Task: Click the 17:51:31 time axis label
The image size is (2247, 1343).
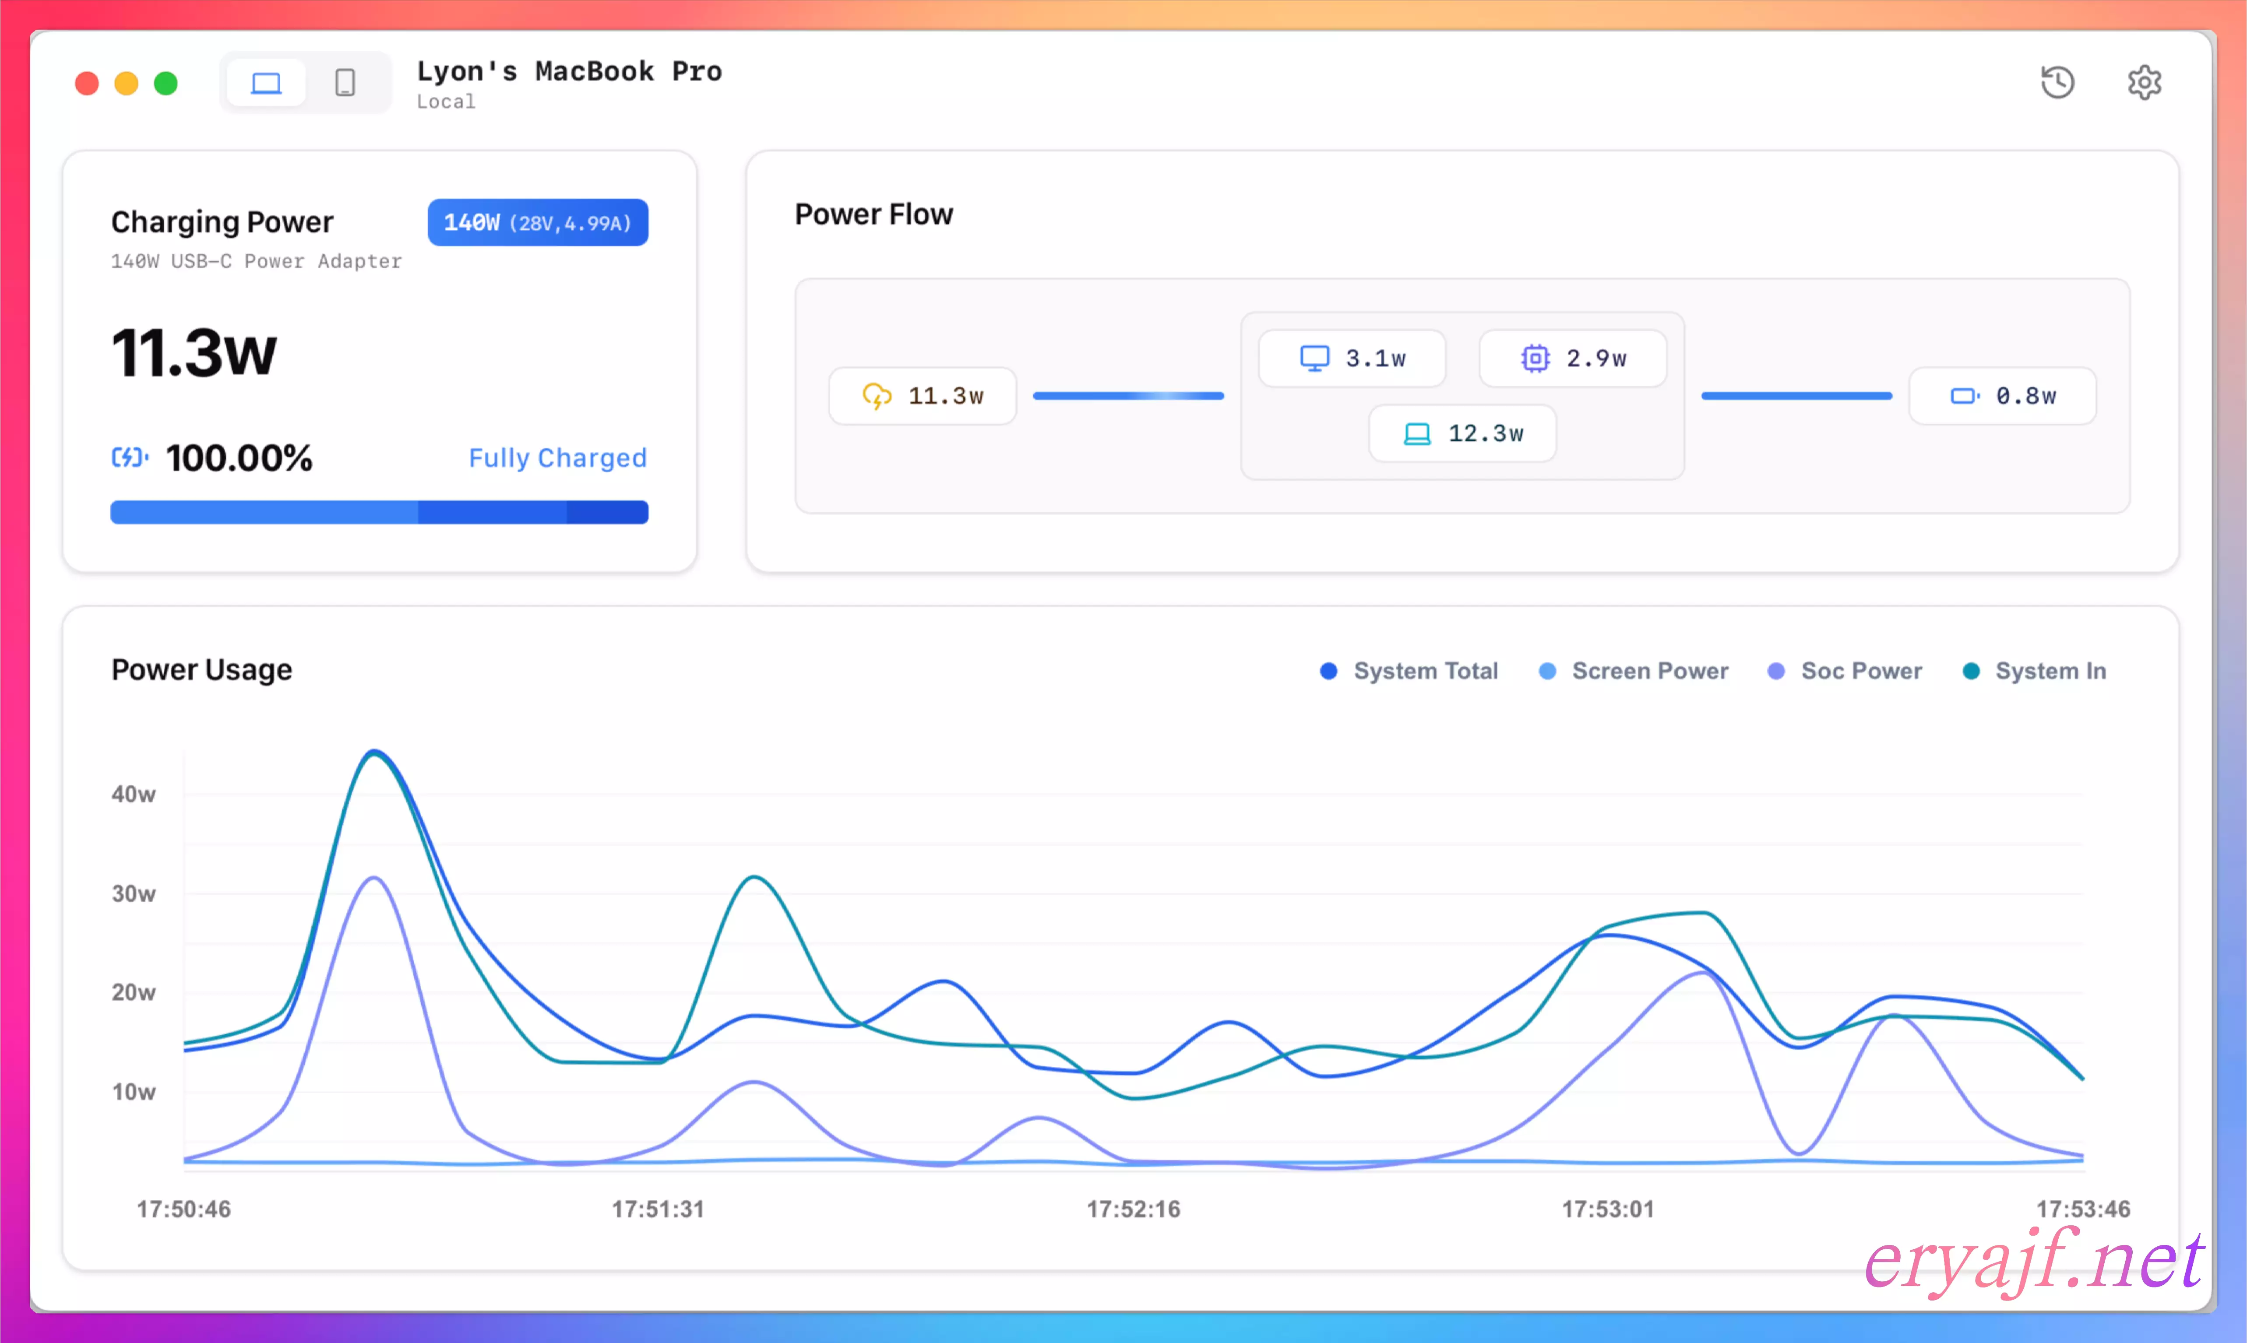Action: click(x=658, y=1209)
